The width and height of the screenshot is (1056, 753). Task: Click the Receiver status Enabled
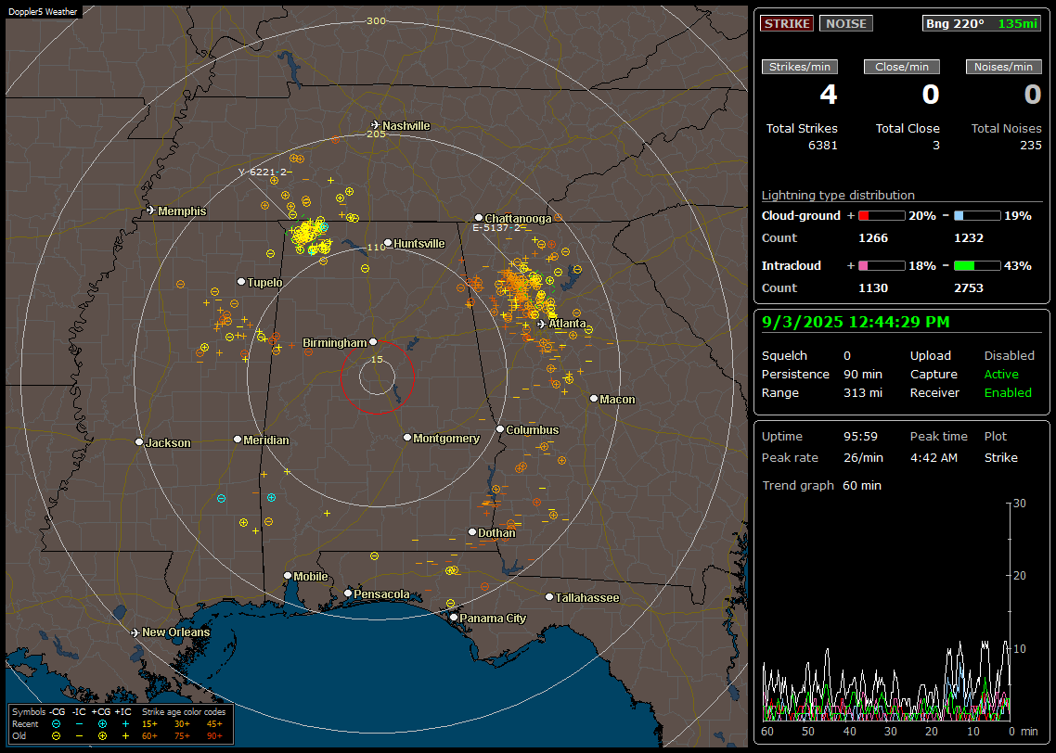1008,393
